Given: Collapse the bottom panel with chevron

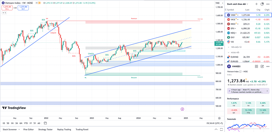Looking at the screenshot, I should [216, 129].
